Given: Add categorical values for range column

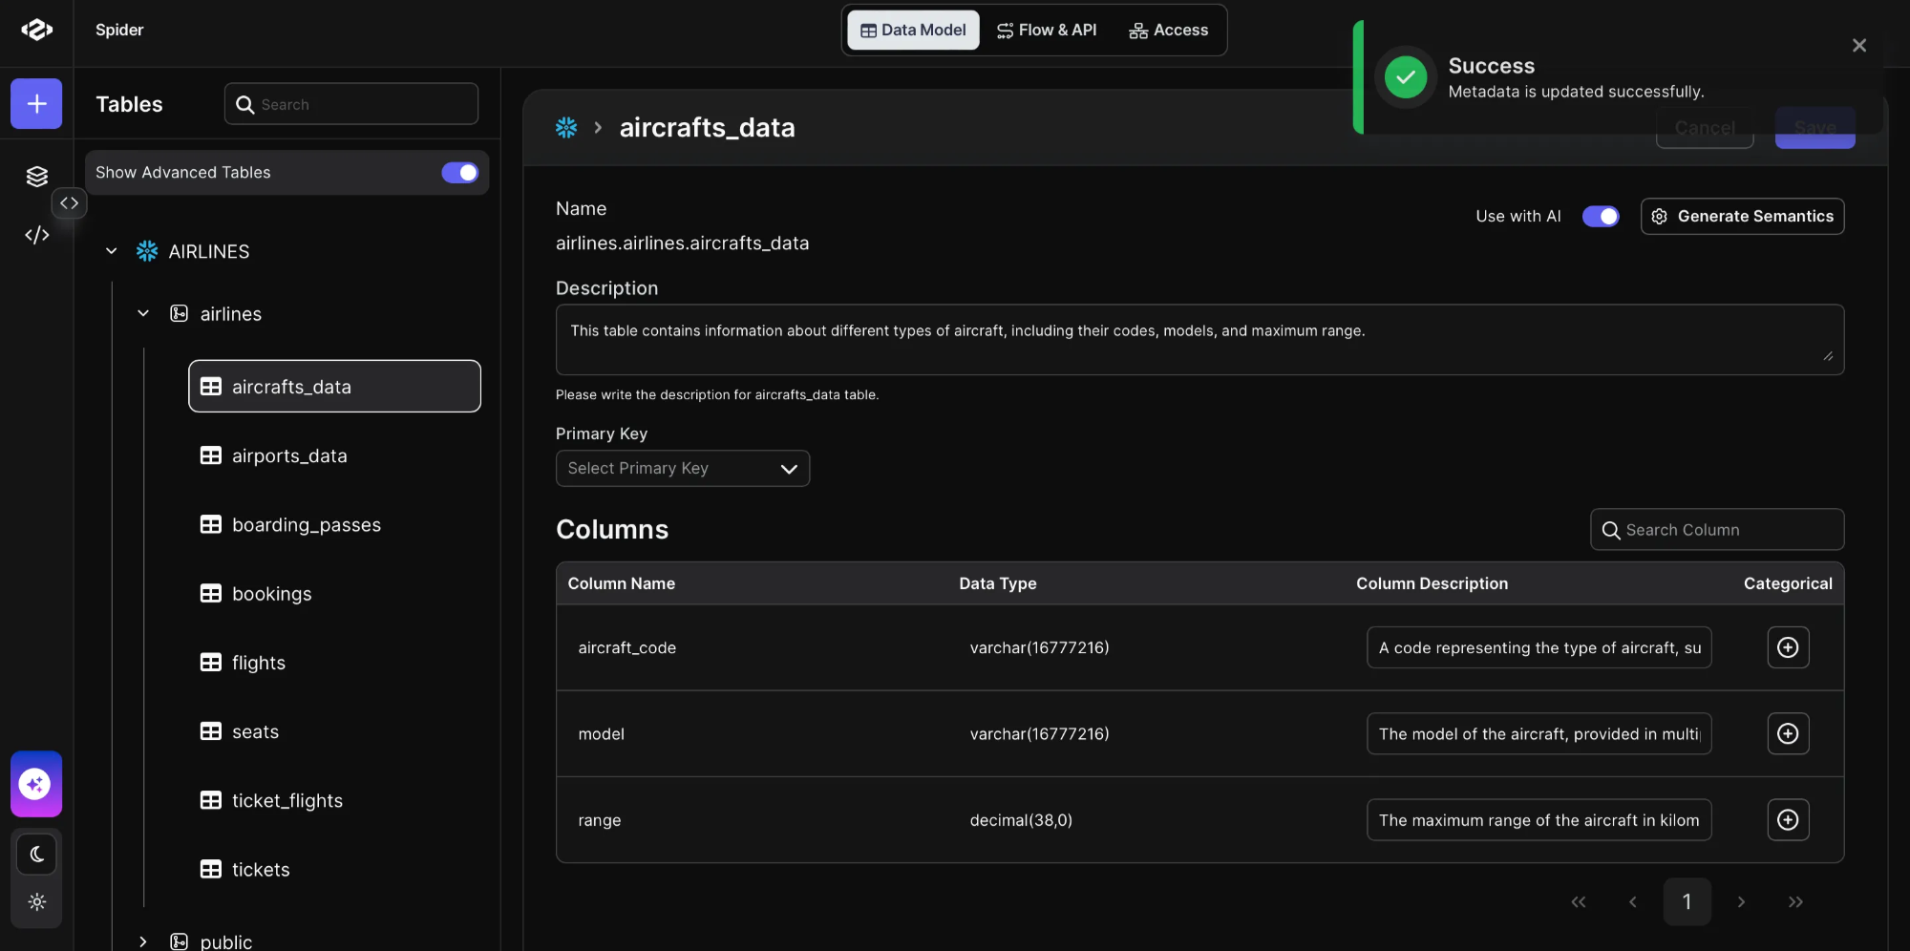Looking at the screenshot, I should pos(1788,819).
